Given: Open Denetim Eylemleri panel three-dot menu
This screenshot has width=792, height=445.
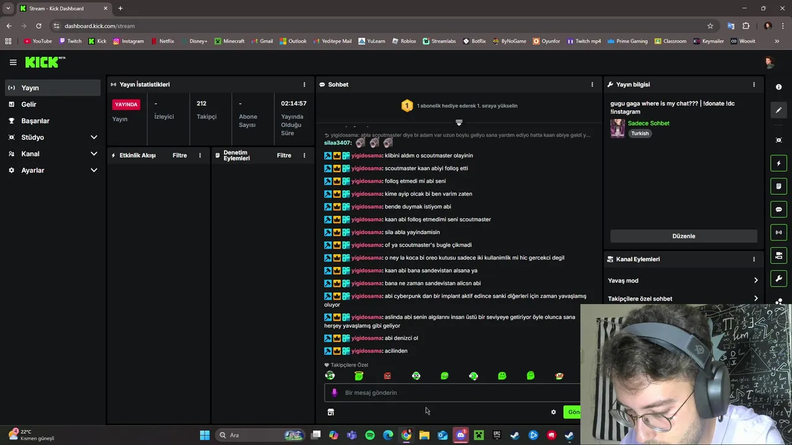Looking at the screenshot, I should click(x=304, y=156).
